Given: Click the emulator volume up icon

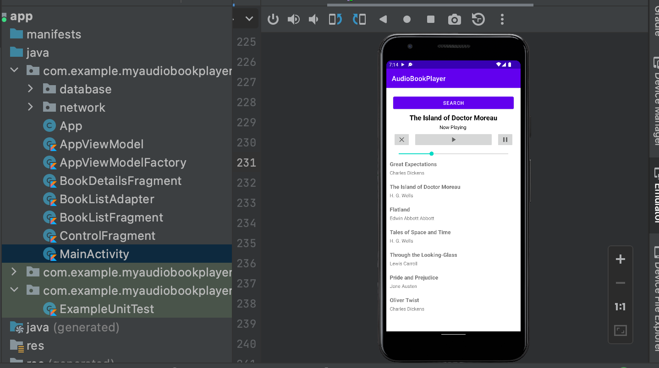Looking at the screenshot, I should coord(293,19).
